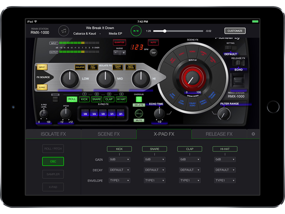This screenshot has height=214, width=285.
Task: Switch to the RELEASE FX tab
Action: coord(219,134)
